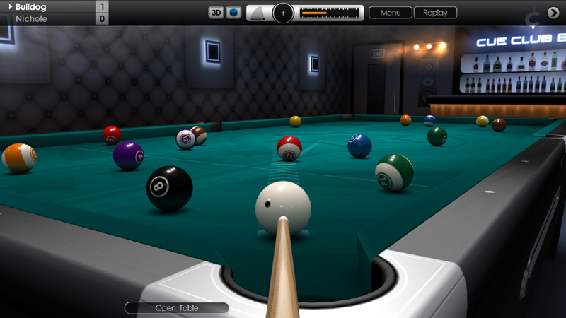This screenshot has width=566, height=318.
Task: Select player name Nichole
Action: point(31,19)
